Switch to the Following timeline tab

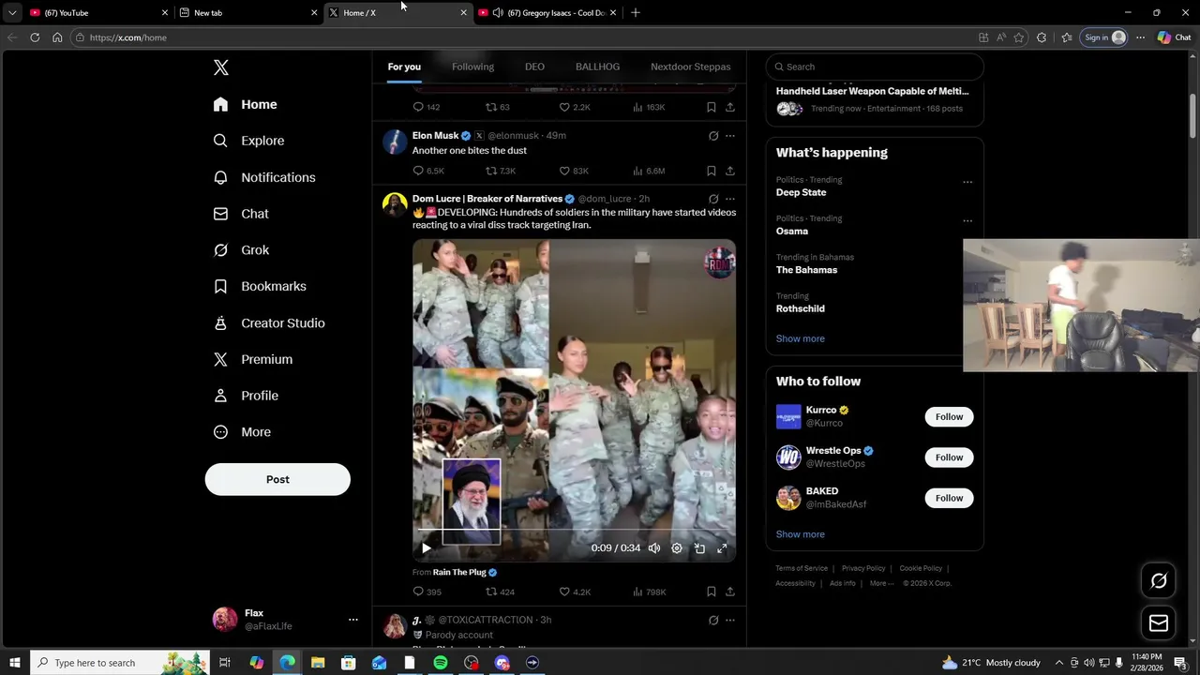click(x=472, y=67)
